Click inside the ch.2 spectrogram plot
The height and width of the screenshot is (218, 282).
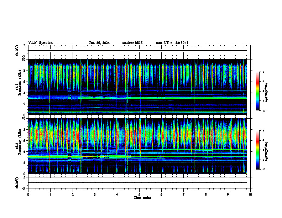(x=137, y=146)
